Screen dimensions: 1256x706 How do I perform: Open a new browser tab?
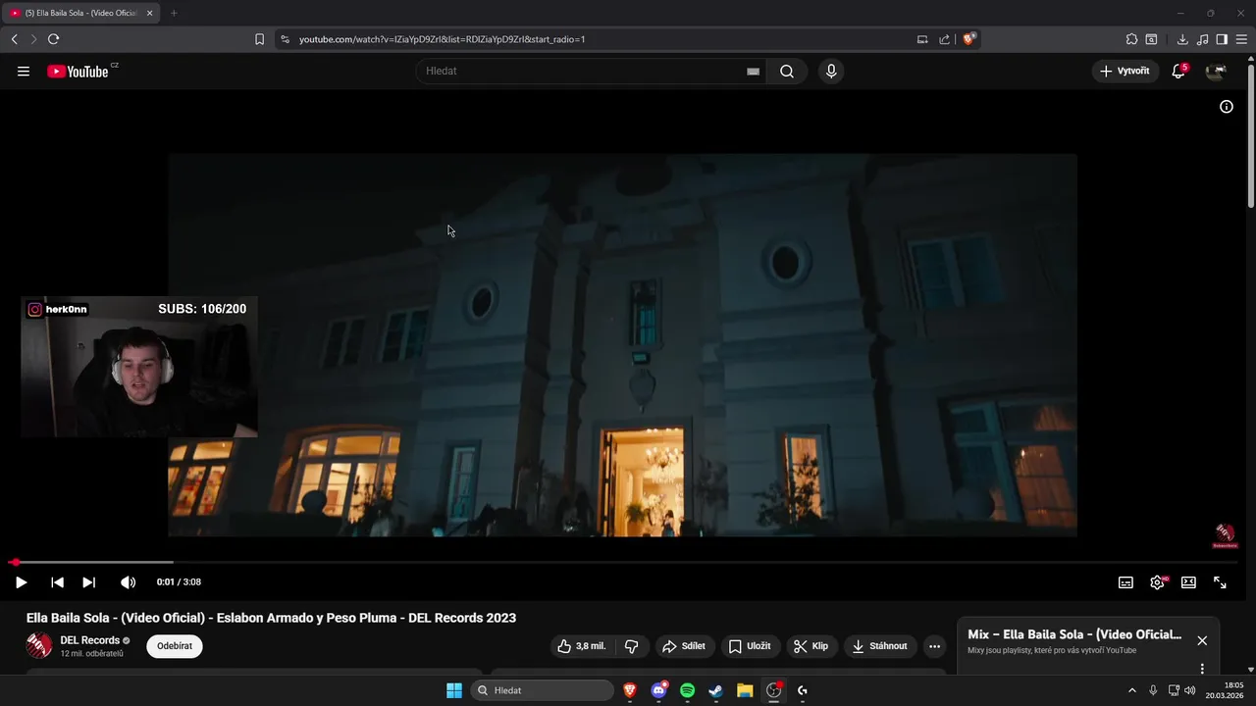click(174, 13)
